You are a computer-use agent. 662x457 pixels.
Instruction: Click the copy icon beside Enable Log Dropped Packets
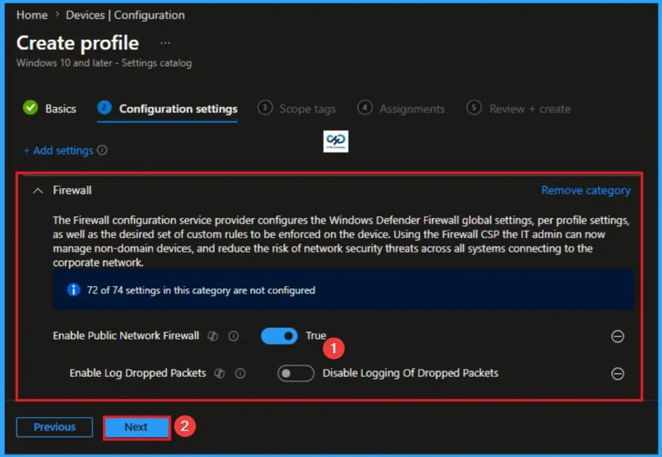[x=220, y=373]
